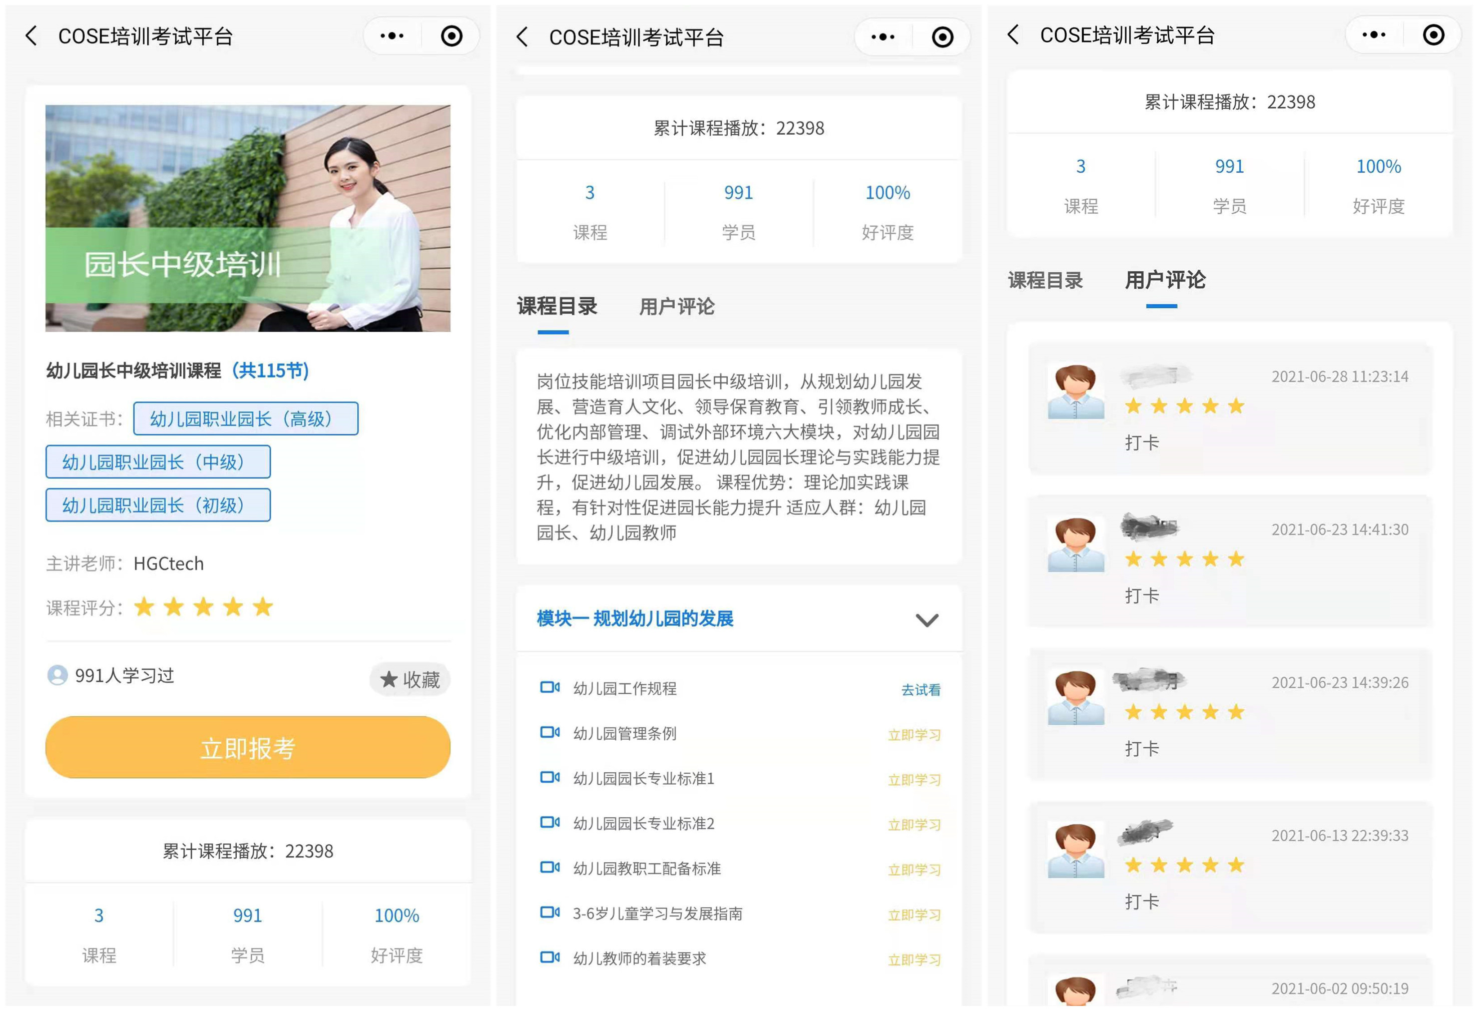The height and width of the screenshot is (1011, 1478).
Task: Tap the circular close target icon on left screen
Action: pyautogui.click(x=451, y=36)
